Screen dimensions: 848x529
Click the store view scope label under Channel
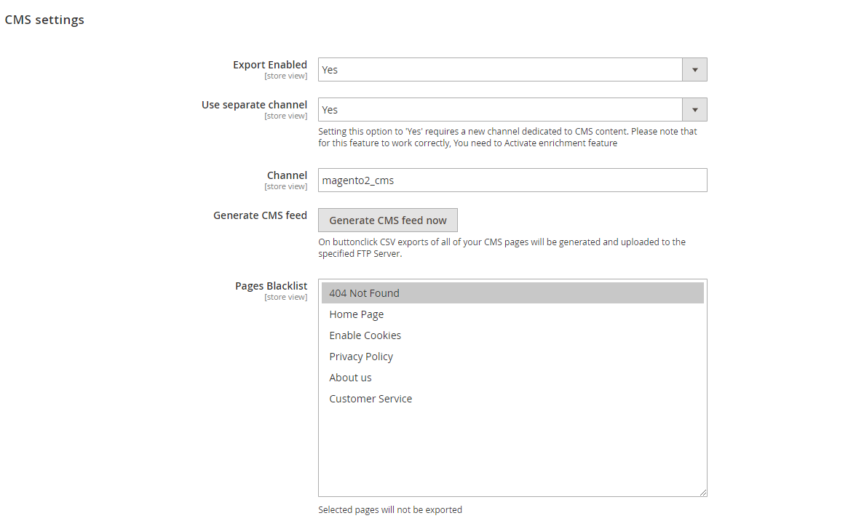285,186
